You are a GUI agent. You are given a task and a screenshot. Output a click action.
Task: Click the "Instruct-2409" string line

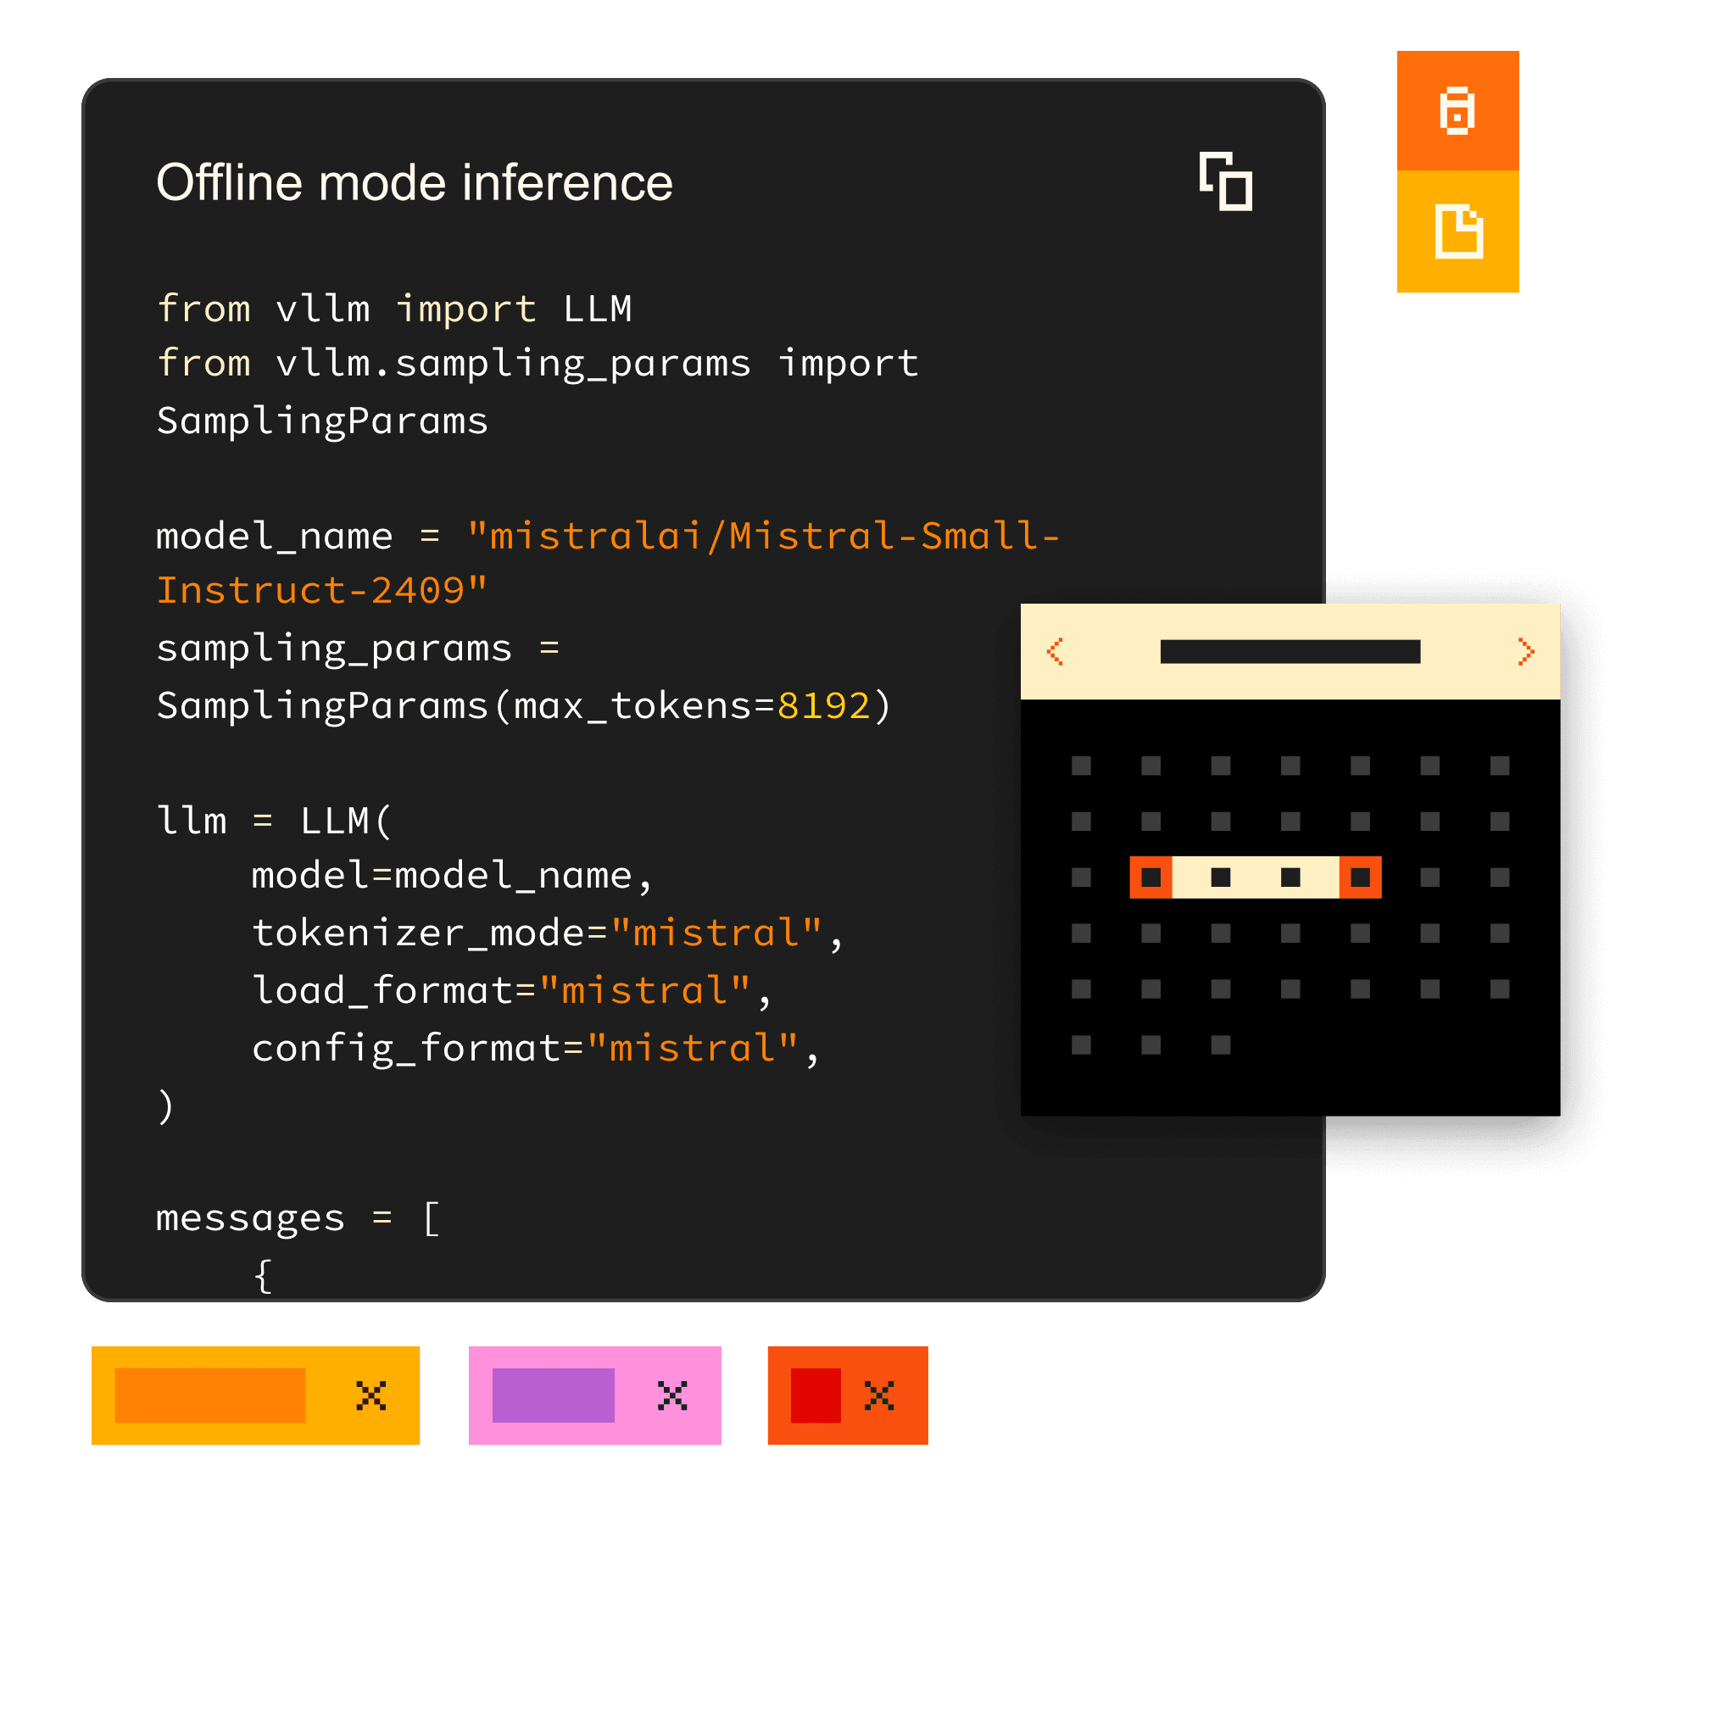tap(321, 591)
